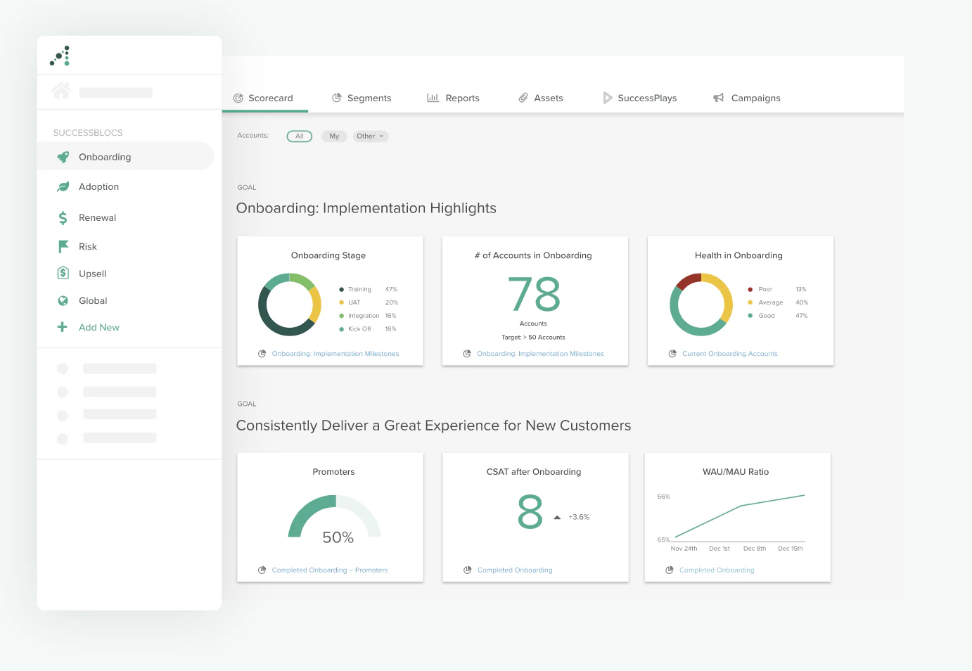Go to the SuccessPlays tab
This screenshot has width=972, height=671.
pos(640,98)
